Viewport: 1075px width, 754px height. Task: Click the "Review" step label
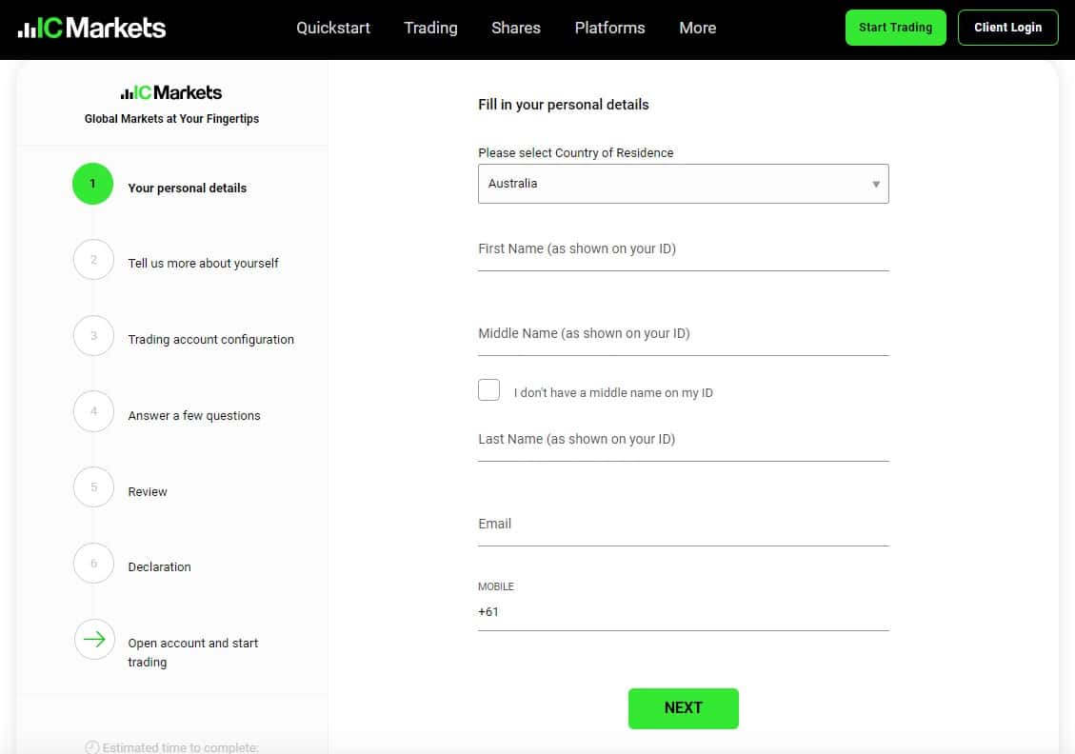[148, 491]
